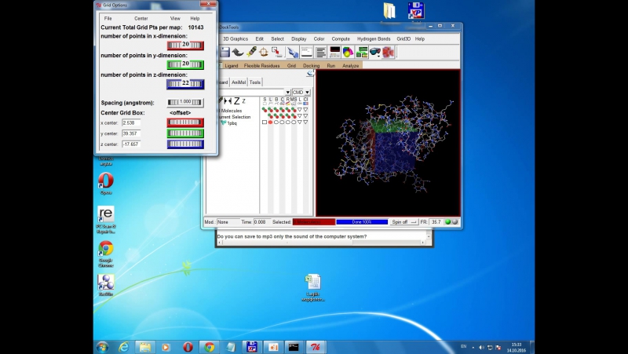This screenshot has width=628, height=354.
Task: Click the gray status light in status bar
Action: [x=455, y=222]
